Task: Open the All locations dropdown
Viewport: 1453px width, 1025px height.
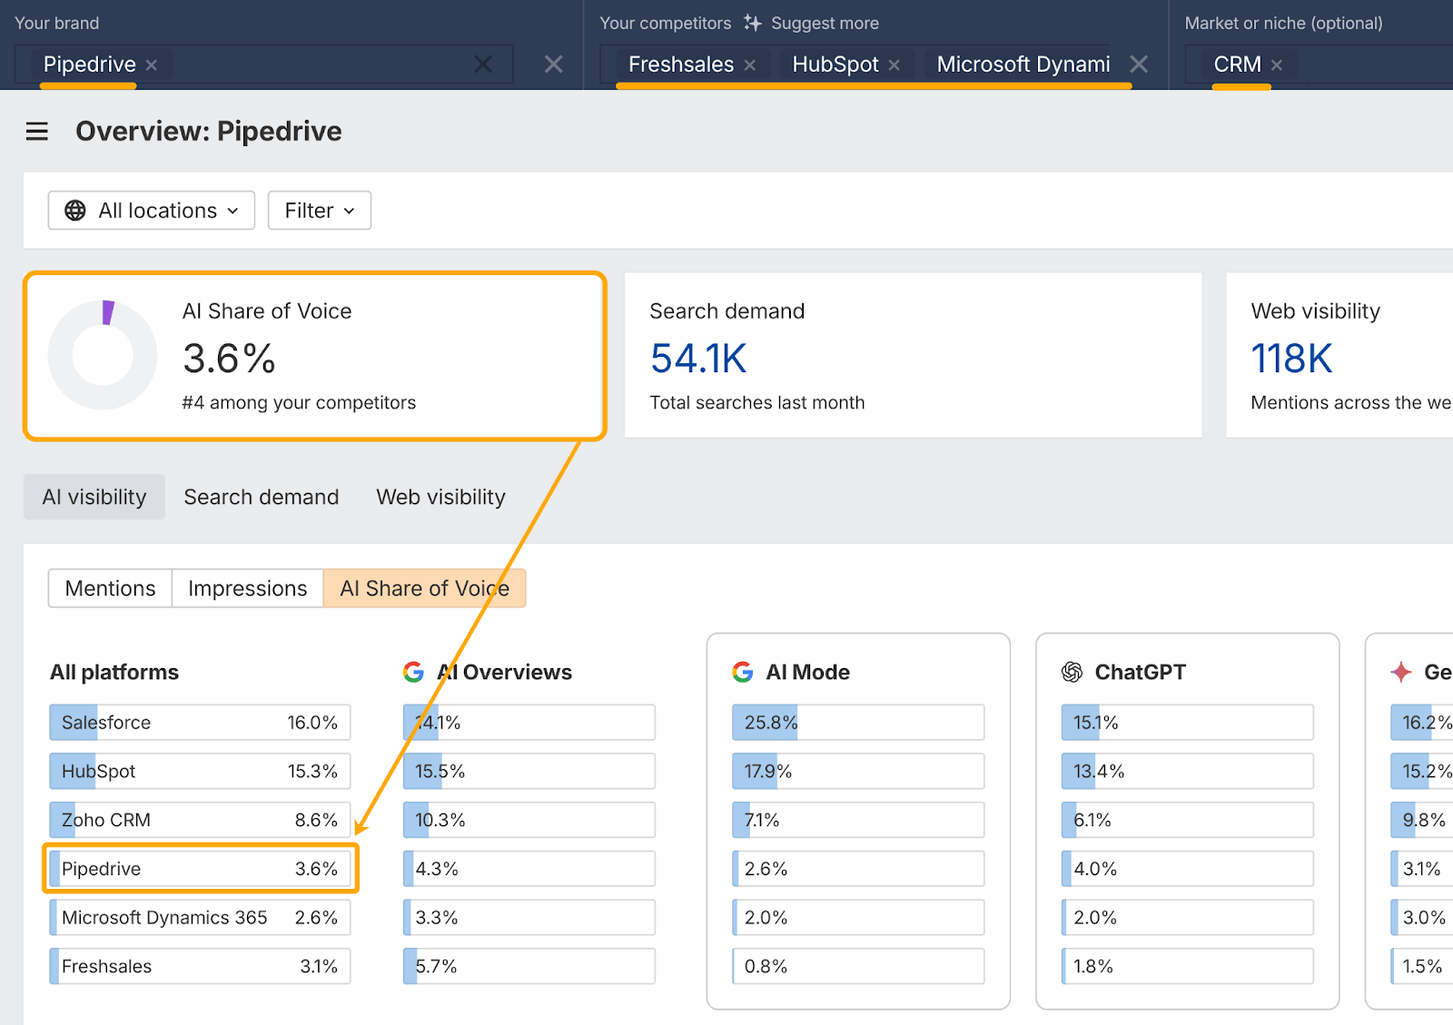Action: click(x=151, y=210)
